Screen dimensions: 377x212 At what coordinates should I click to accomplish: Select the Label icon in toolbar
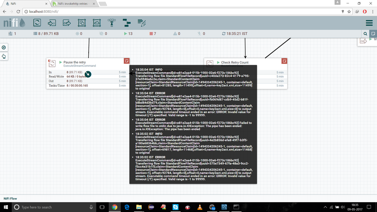[x=142, y=23]
